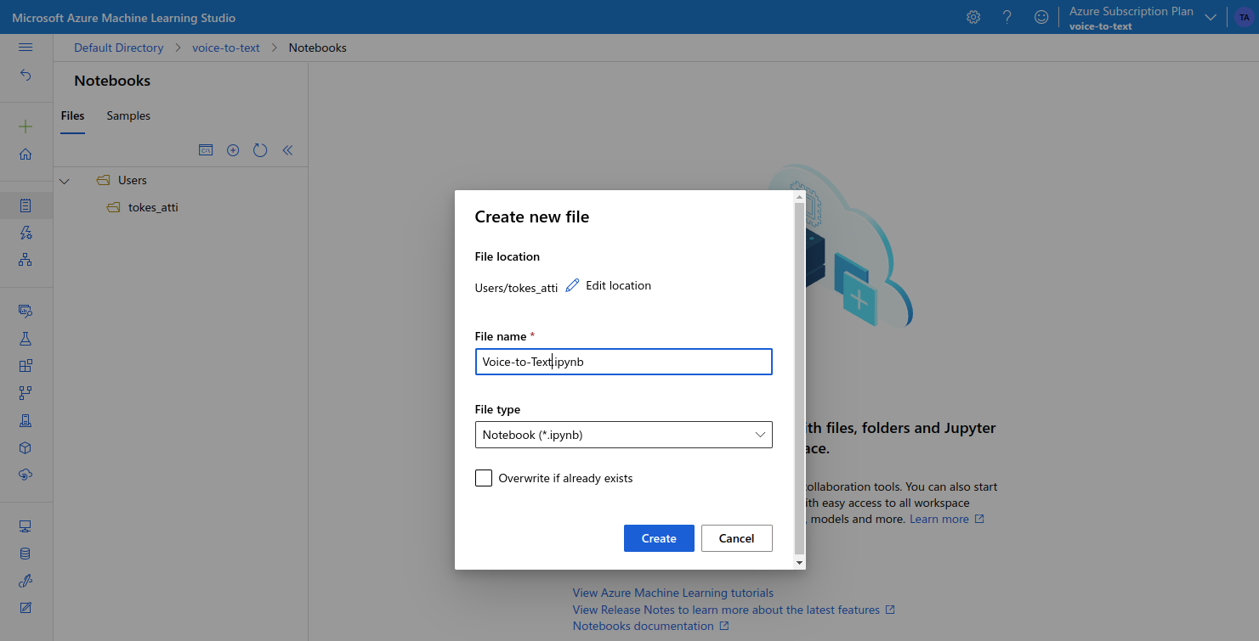This screenshot has width=1259, height=641.
Task: Refresh the notebooks file list
Action: pos(260,150)
